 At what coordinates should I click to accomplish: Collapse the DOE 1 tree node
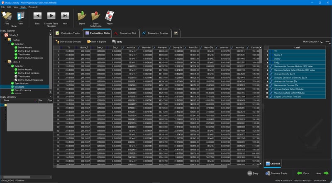pyautogui.click(x=6, y=62)
